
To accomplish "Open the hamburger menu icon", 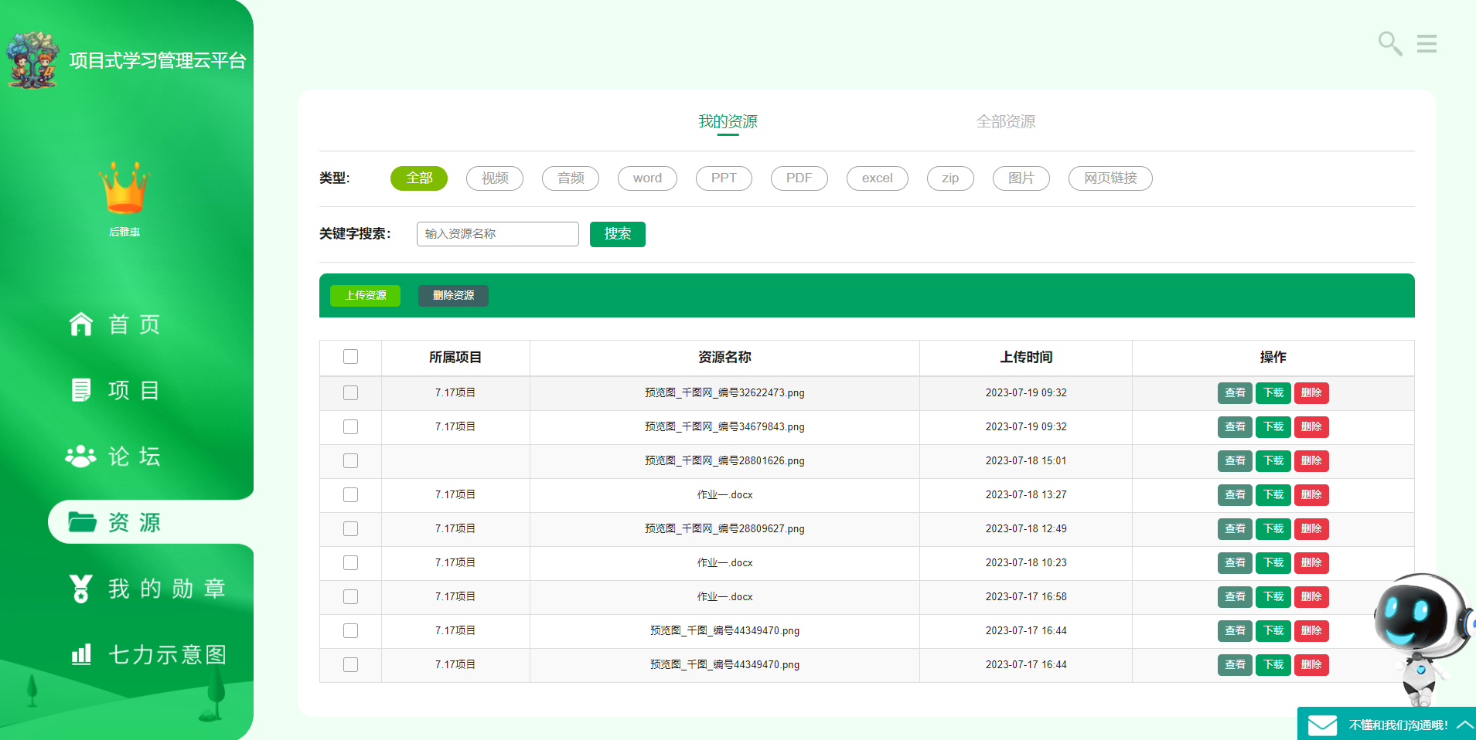I will pyautogui.click(x=1427, y=44).
